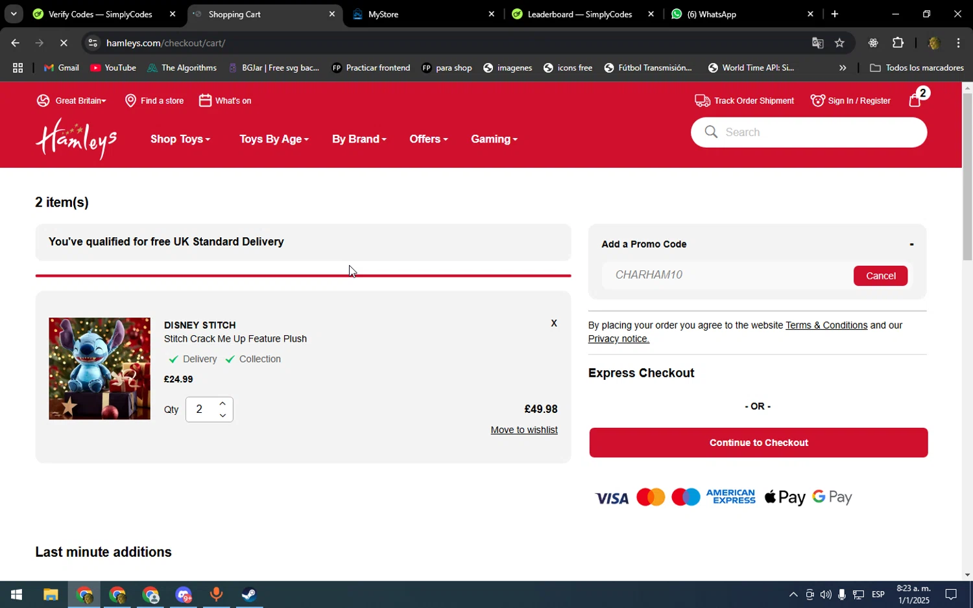Open Terms & Conditions link

click(x=826, y=325)
